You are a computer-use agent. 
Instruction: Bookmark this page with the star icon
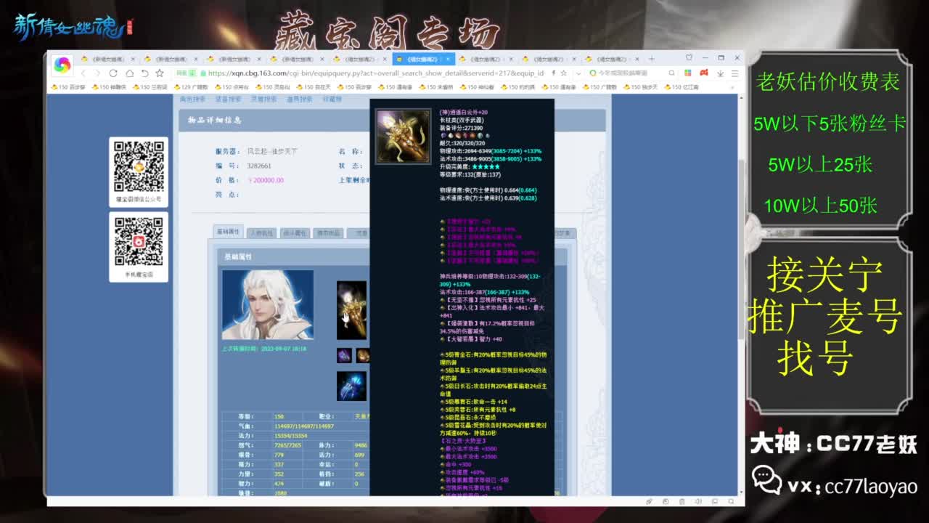160,73
